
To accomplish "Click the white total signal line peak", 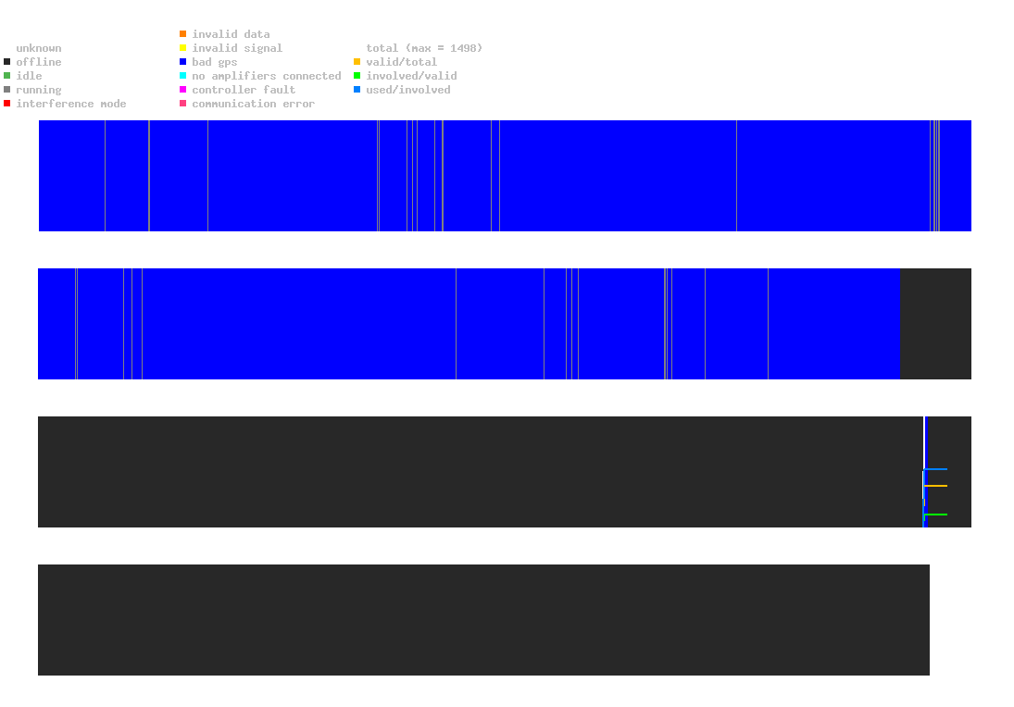I will (x=935, y=416).
